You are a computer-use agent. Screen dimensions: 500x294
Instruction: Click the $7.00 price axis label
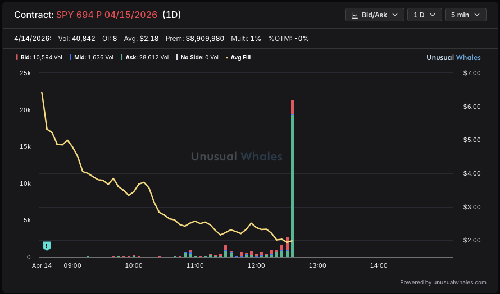[x=472, y=73]
